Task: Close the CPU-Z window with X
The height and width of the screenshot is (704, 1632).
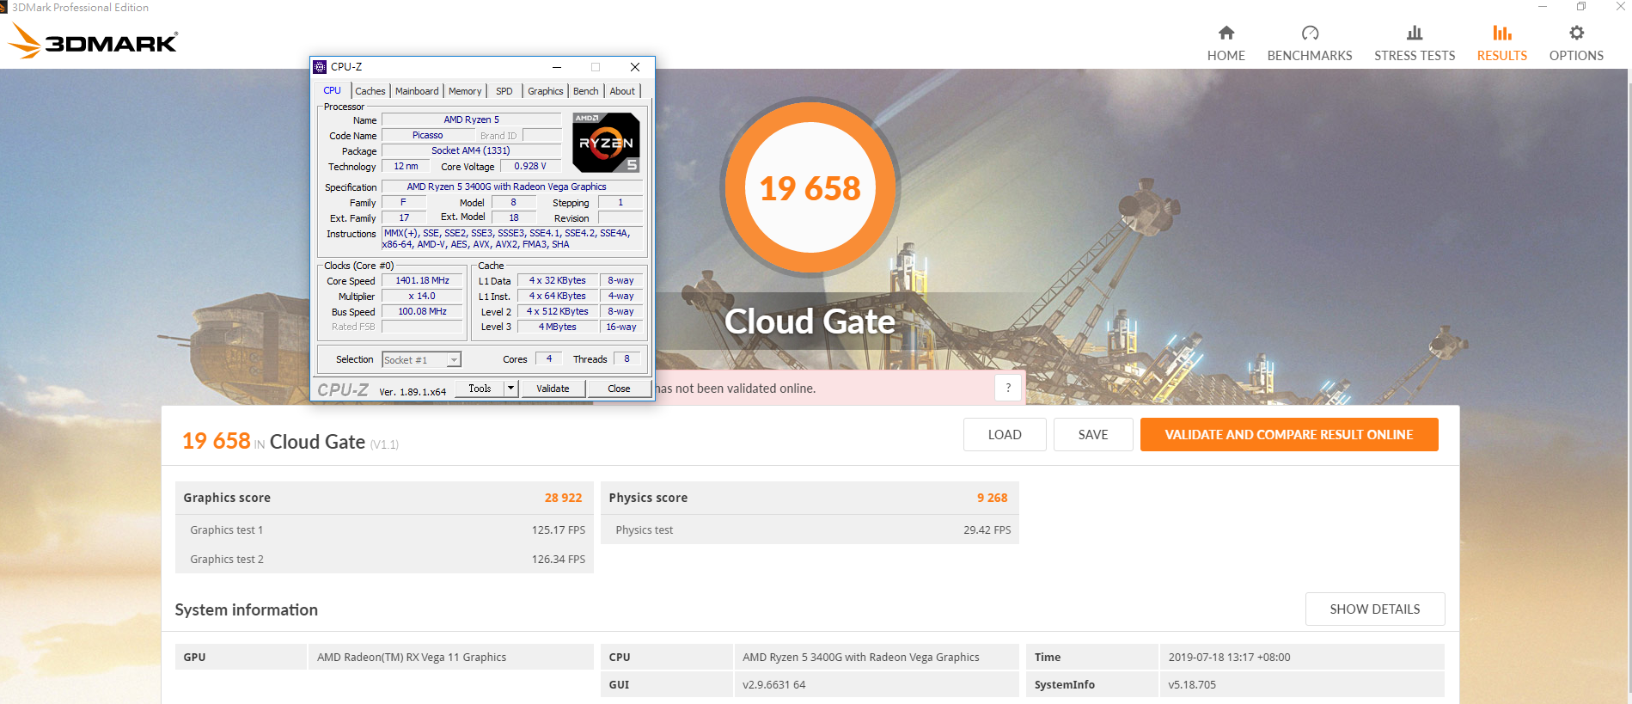Action: point(635,67)
